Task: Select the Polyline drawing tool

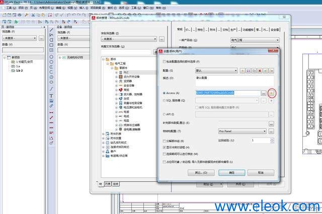Action: pos(51,35)
